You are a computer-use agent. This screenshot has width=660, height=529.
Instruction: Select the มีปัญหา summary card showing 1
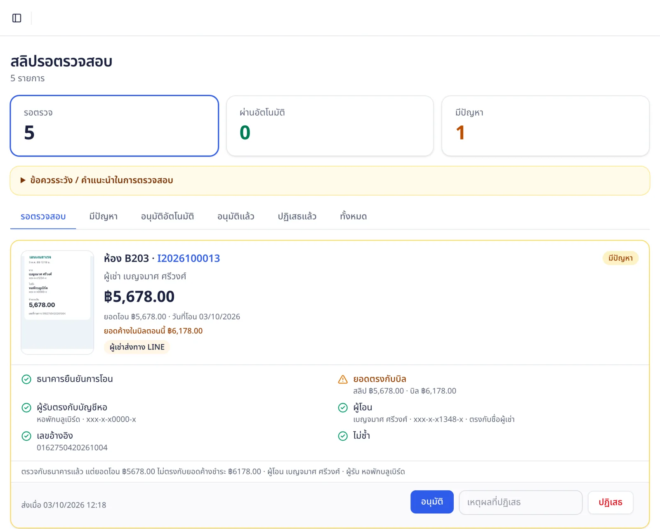pyautogui.click(x=546, y=126)
